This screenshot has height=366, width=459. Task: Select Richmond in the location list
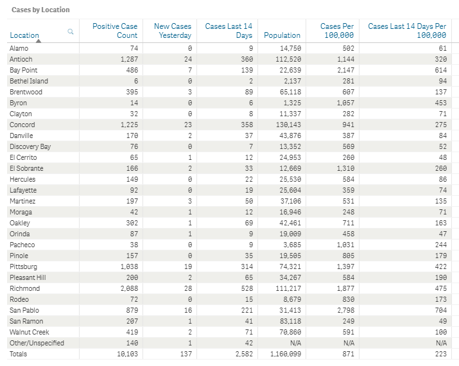(x=24, y=288)
